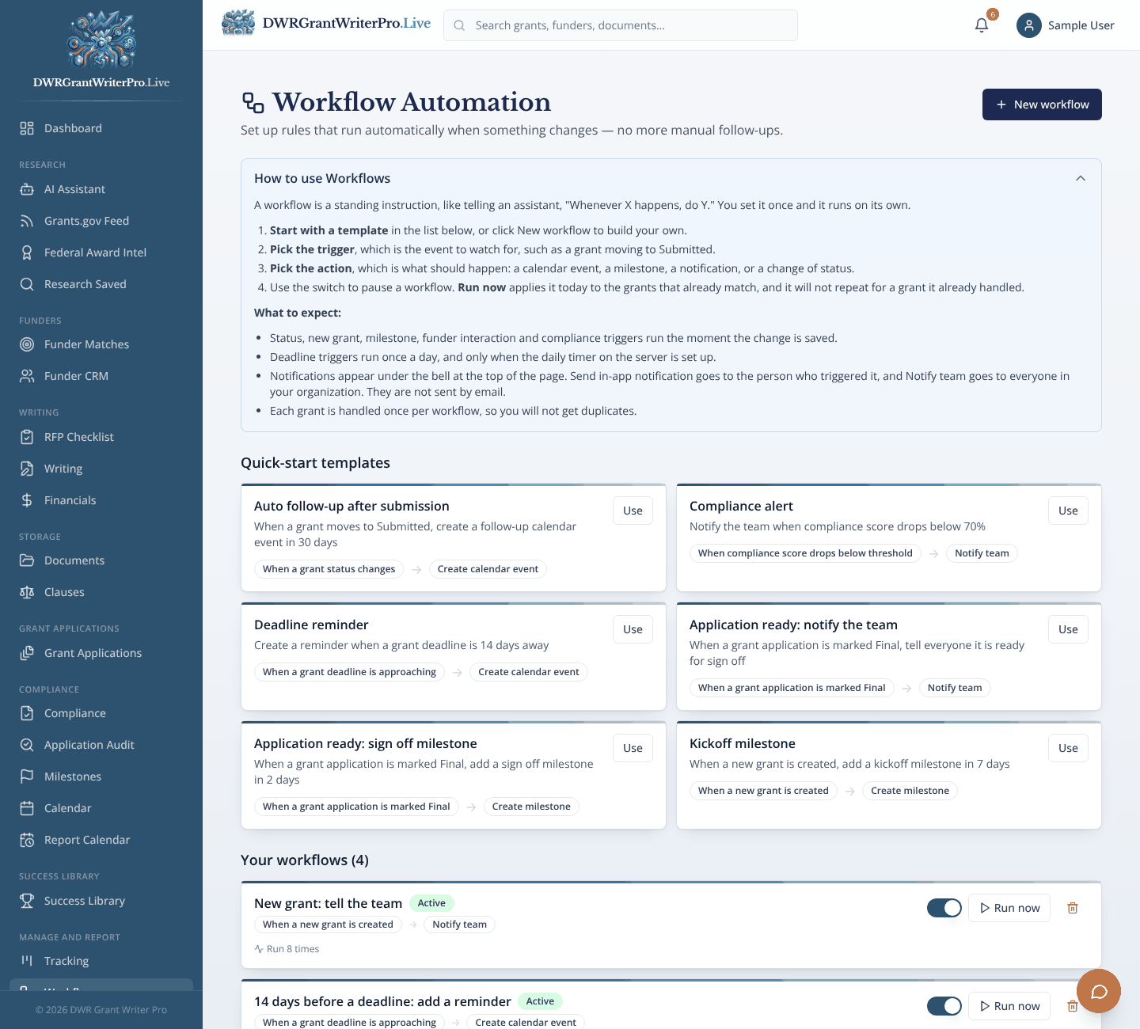Image resolution: width=1140 pixels, height=1029 pixels.
Task: Click the Application Audit magnifier icon
Action: point(27,745)
